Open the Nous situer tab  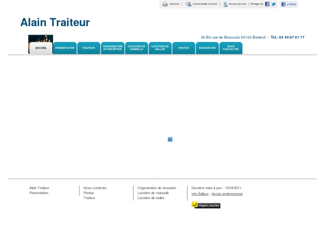tap(207, 48)
